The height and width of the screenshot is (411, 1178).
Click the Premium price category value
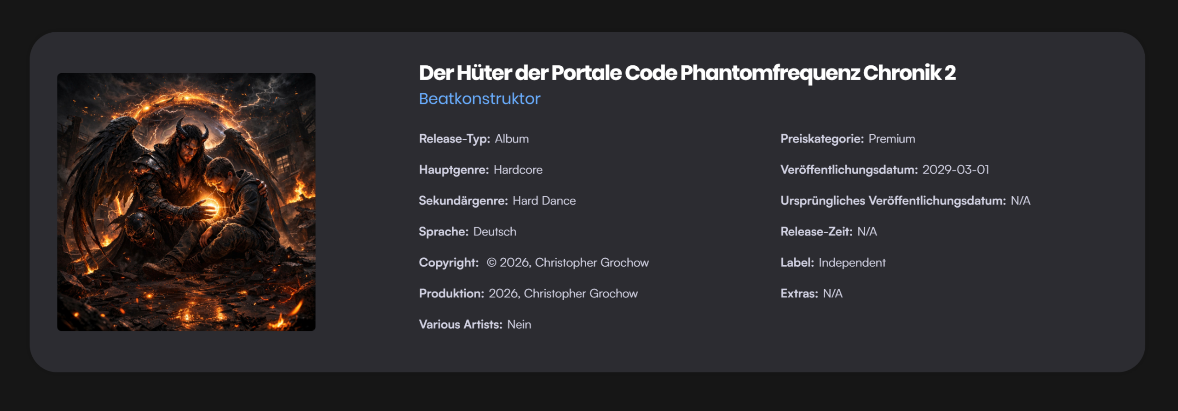click(x=892, y=139)
